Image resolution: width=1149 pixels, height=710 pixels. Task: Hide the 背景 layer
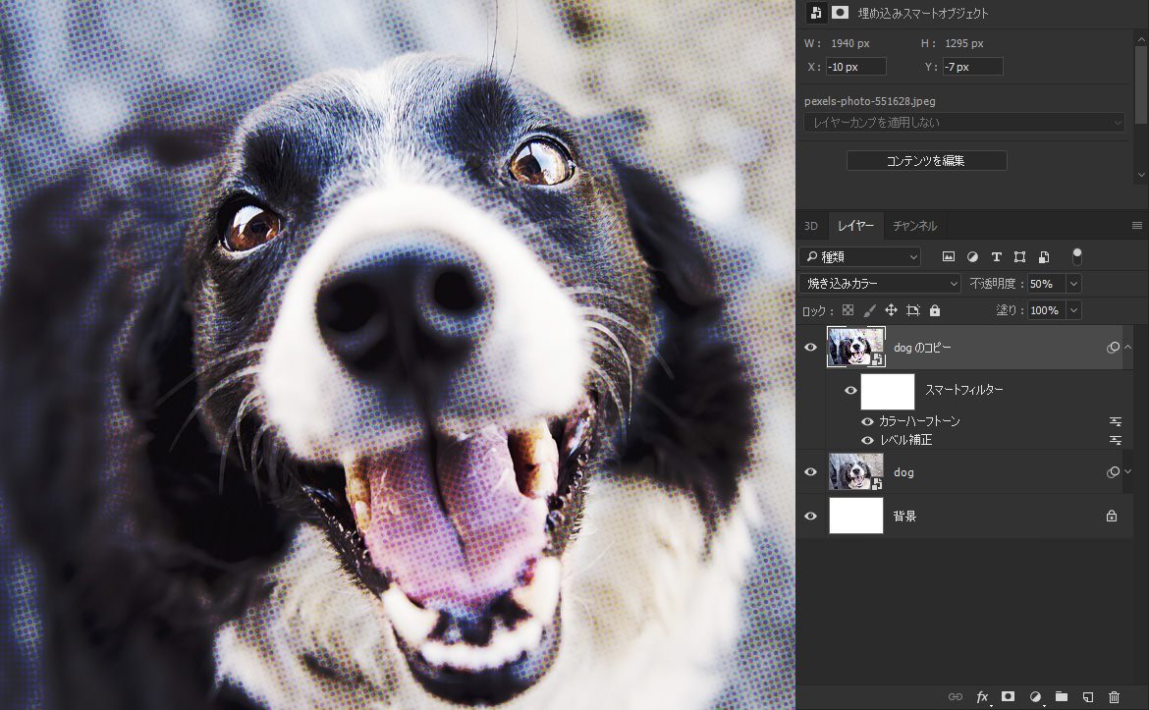pos(810,516)
